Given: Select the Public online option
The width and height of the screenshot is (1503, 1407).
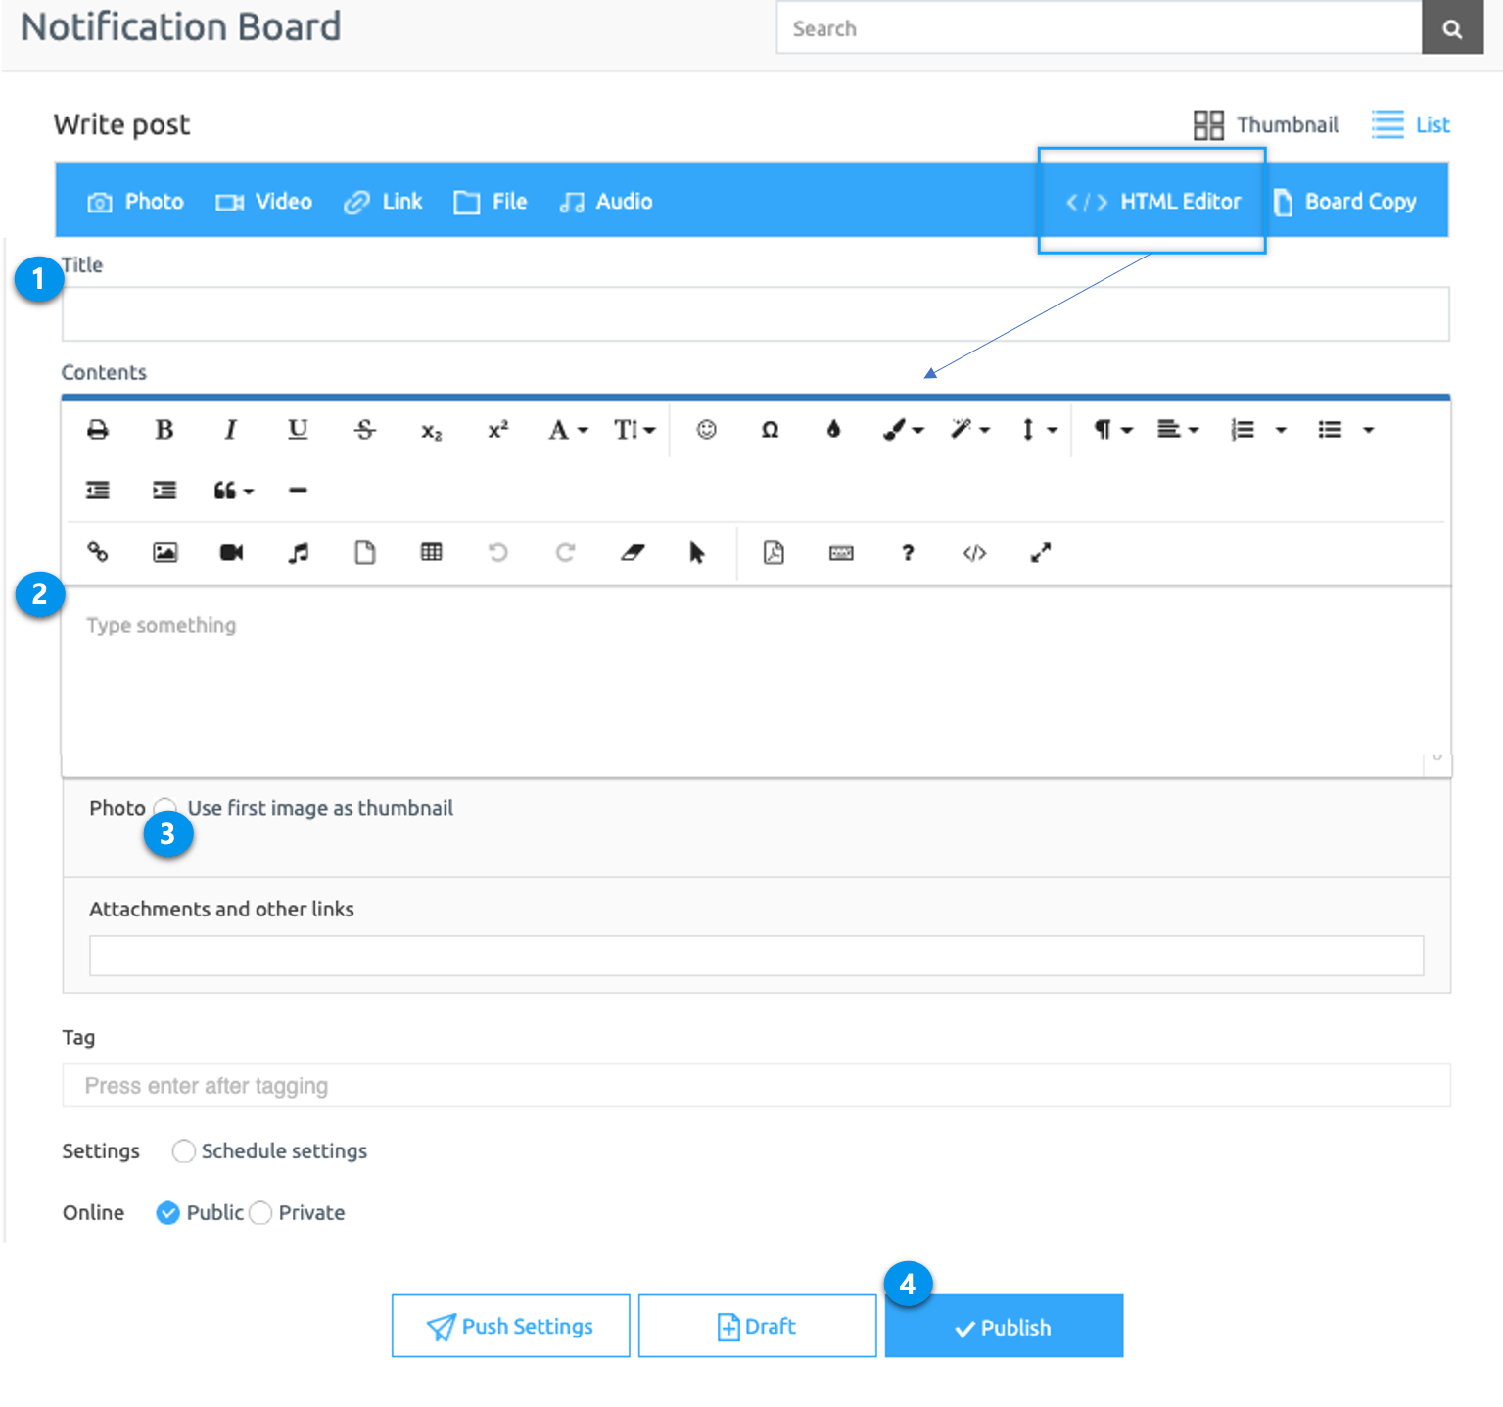Looking at the screenshot, I should point(168,1213).
